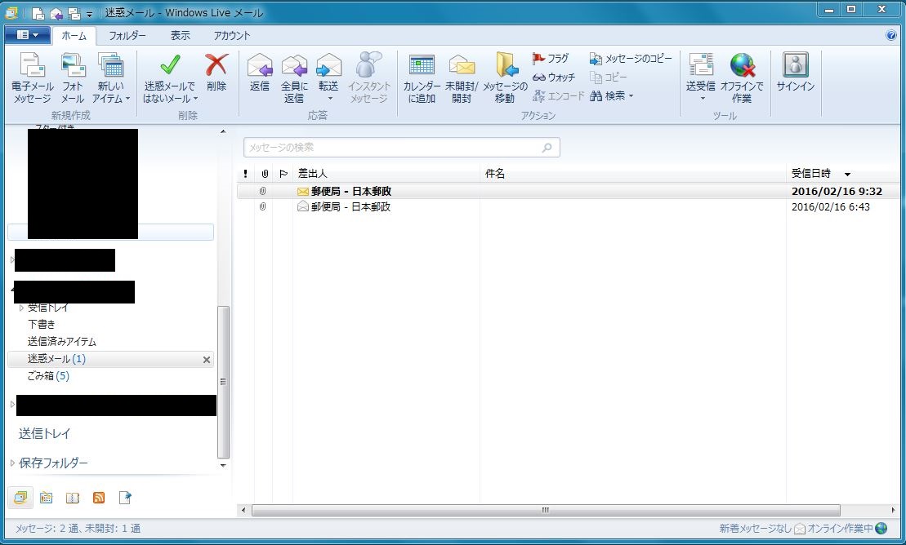This screenshot has width=906, height=545.
Task: Select the 郵便局 - 日本郵政 6:43 message
Action: point(569,206)
